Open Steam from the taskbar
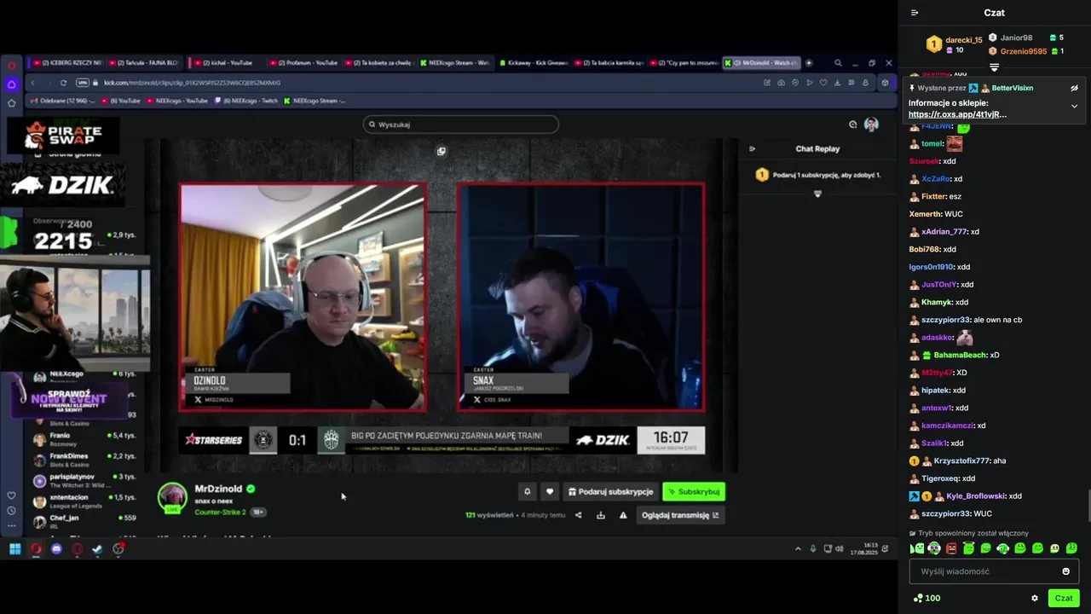The height and width of the screenshot is (614, 1091). (x=97, y=549)
